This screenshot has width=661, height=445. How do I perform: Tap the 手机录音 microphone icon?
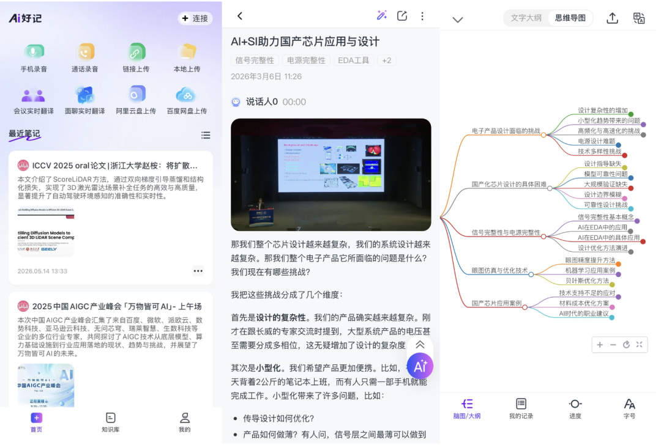point(34,52)
